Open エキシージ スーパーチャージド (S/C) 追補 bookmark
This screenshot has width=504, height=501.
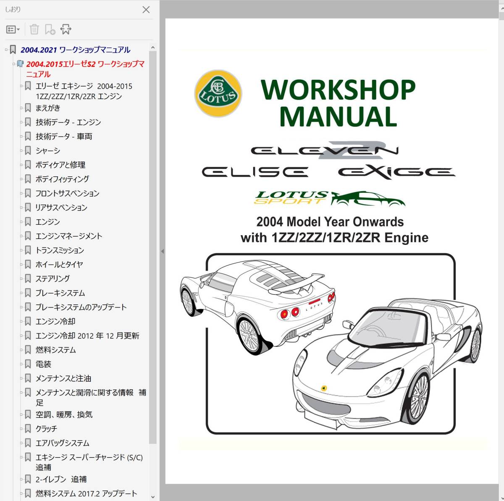(89, 462)
